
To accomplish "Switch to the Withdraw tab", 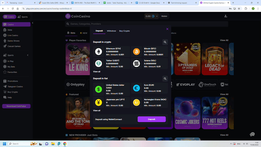I will click(x=111, y=31).
